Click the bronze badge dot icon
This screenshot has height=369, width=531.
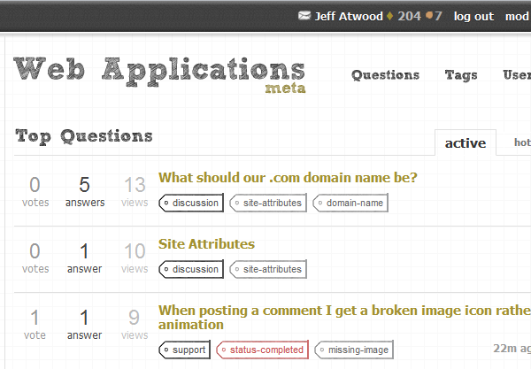point(429,15)
